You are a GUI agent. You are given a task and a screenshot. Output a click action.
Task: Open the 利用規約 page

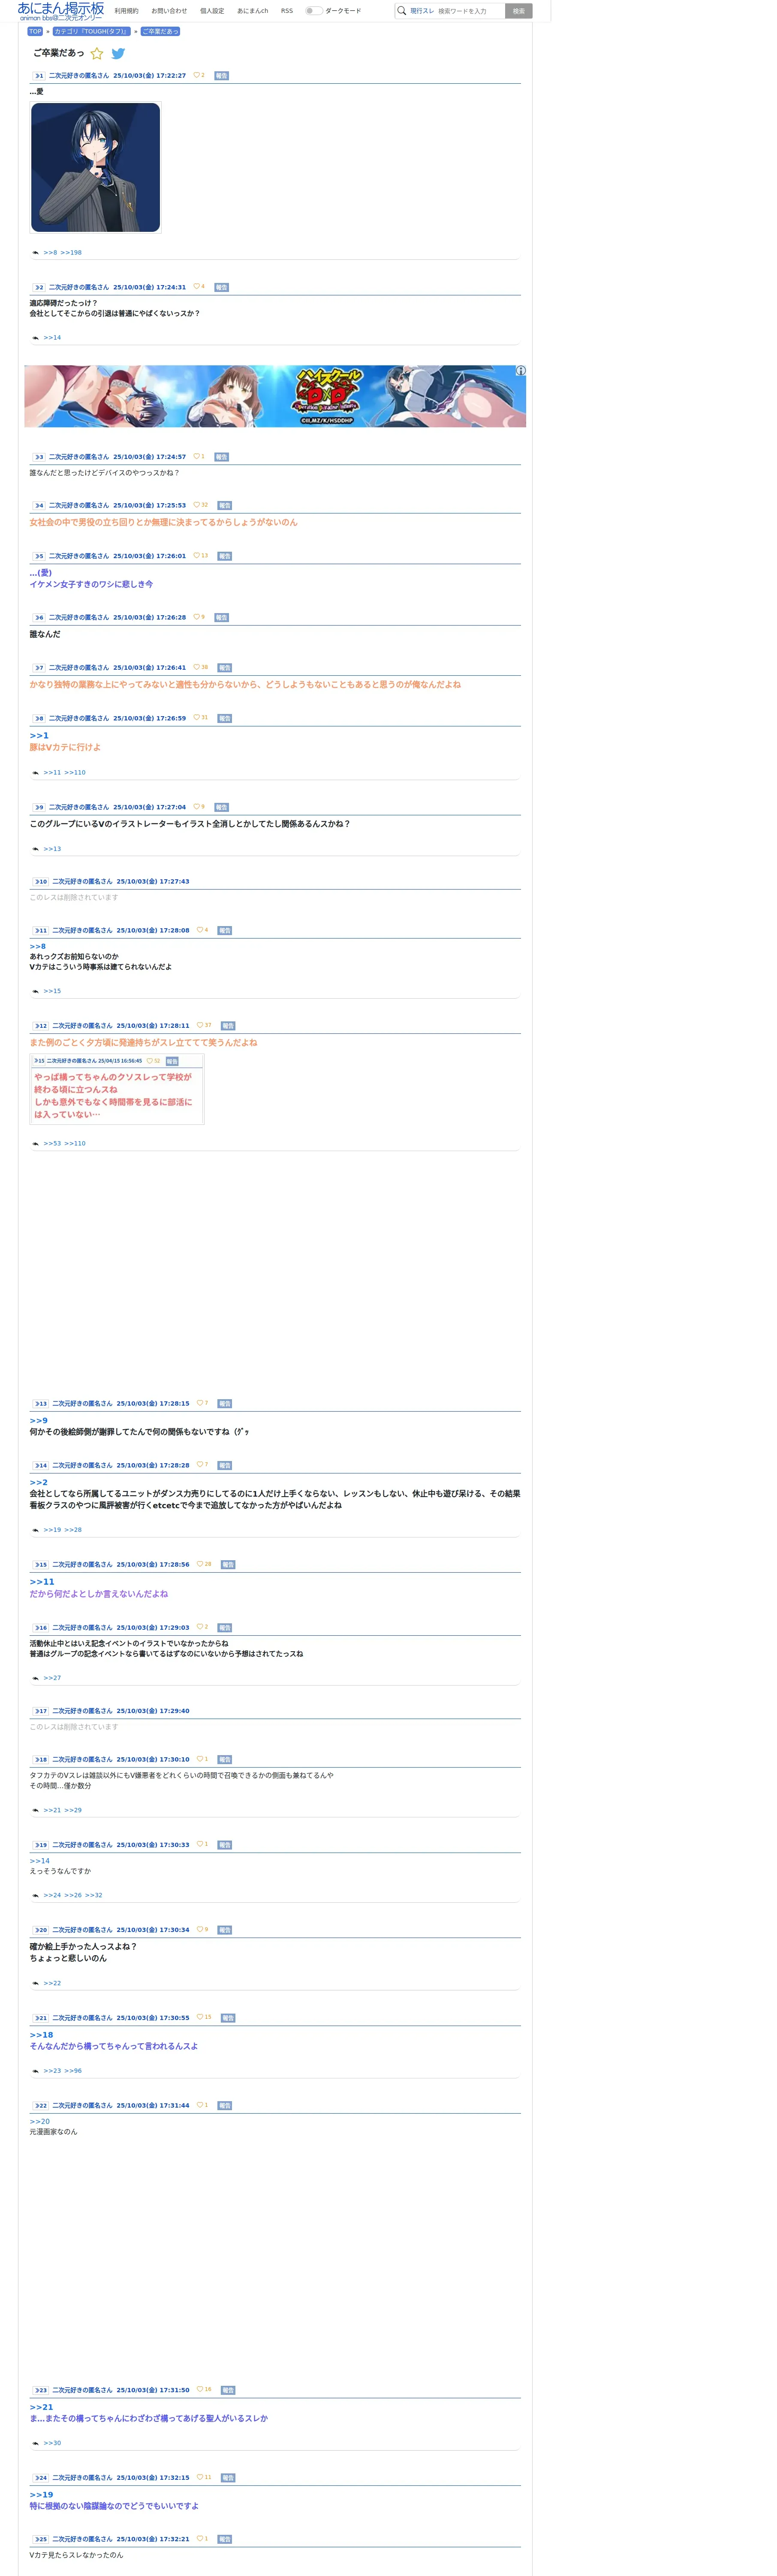tap(127, 11)
